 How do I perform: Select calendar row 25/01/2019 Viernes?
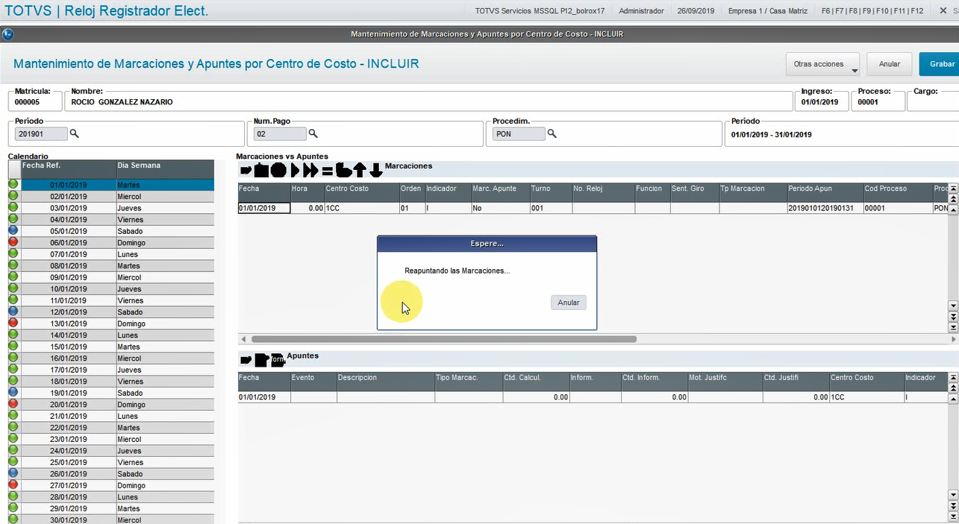pyautogui.click(x=117, y=462)
